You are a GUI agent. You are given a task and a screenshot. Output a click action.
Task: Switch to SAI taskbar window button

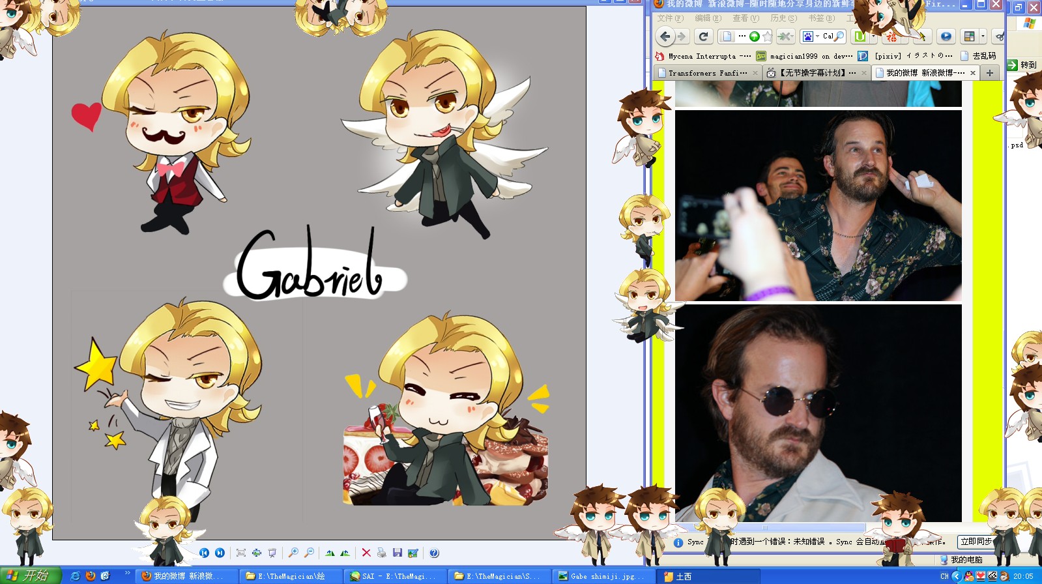[396, 576]
